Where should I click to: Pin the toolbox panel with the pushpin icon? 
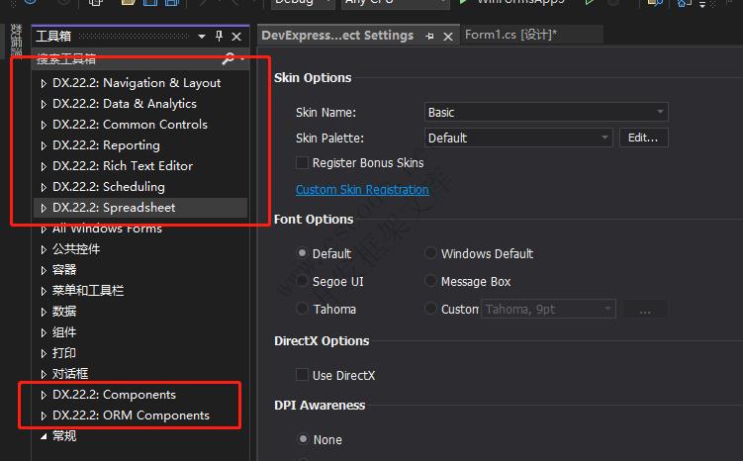point(219,37)
